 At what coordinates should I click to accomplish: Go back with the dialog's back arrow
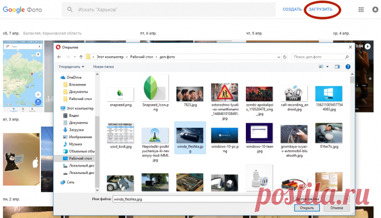tap(59, 57)
